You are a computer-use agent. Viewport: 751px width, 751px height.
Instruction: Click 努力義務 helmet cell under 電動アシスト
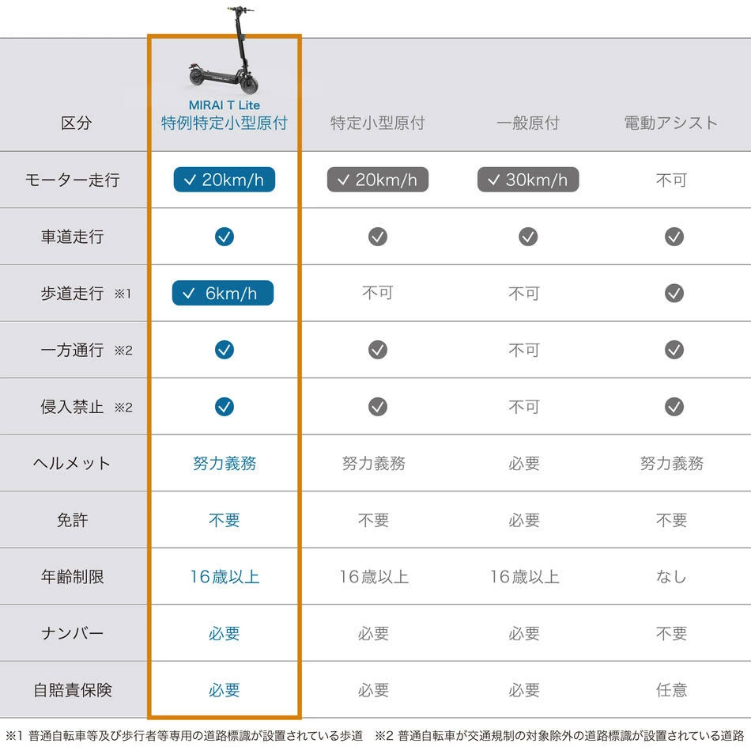pos(671,463)
